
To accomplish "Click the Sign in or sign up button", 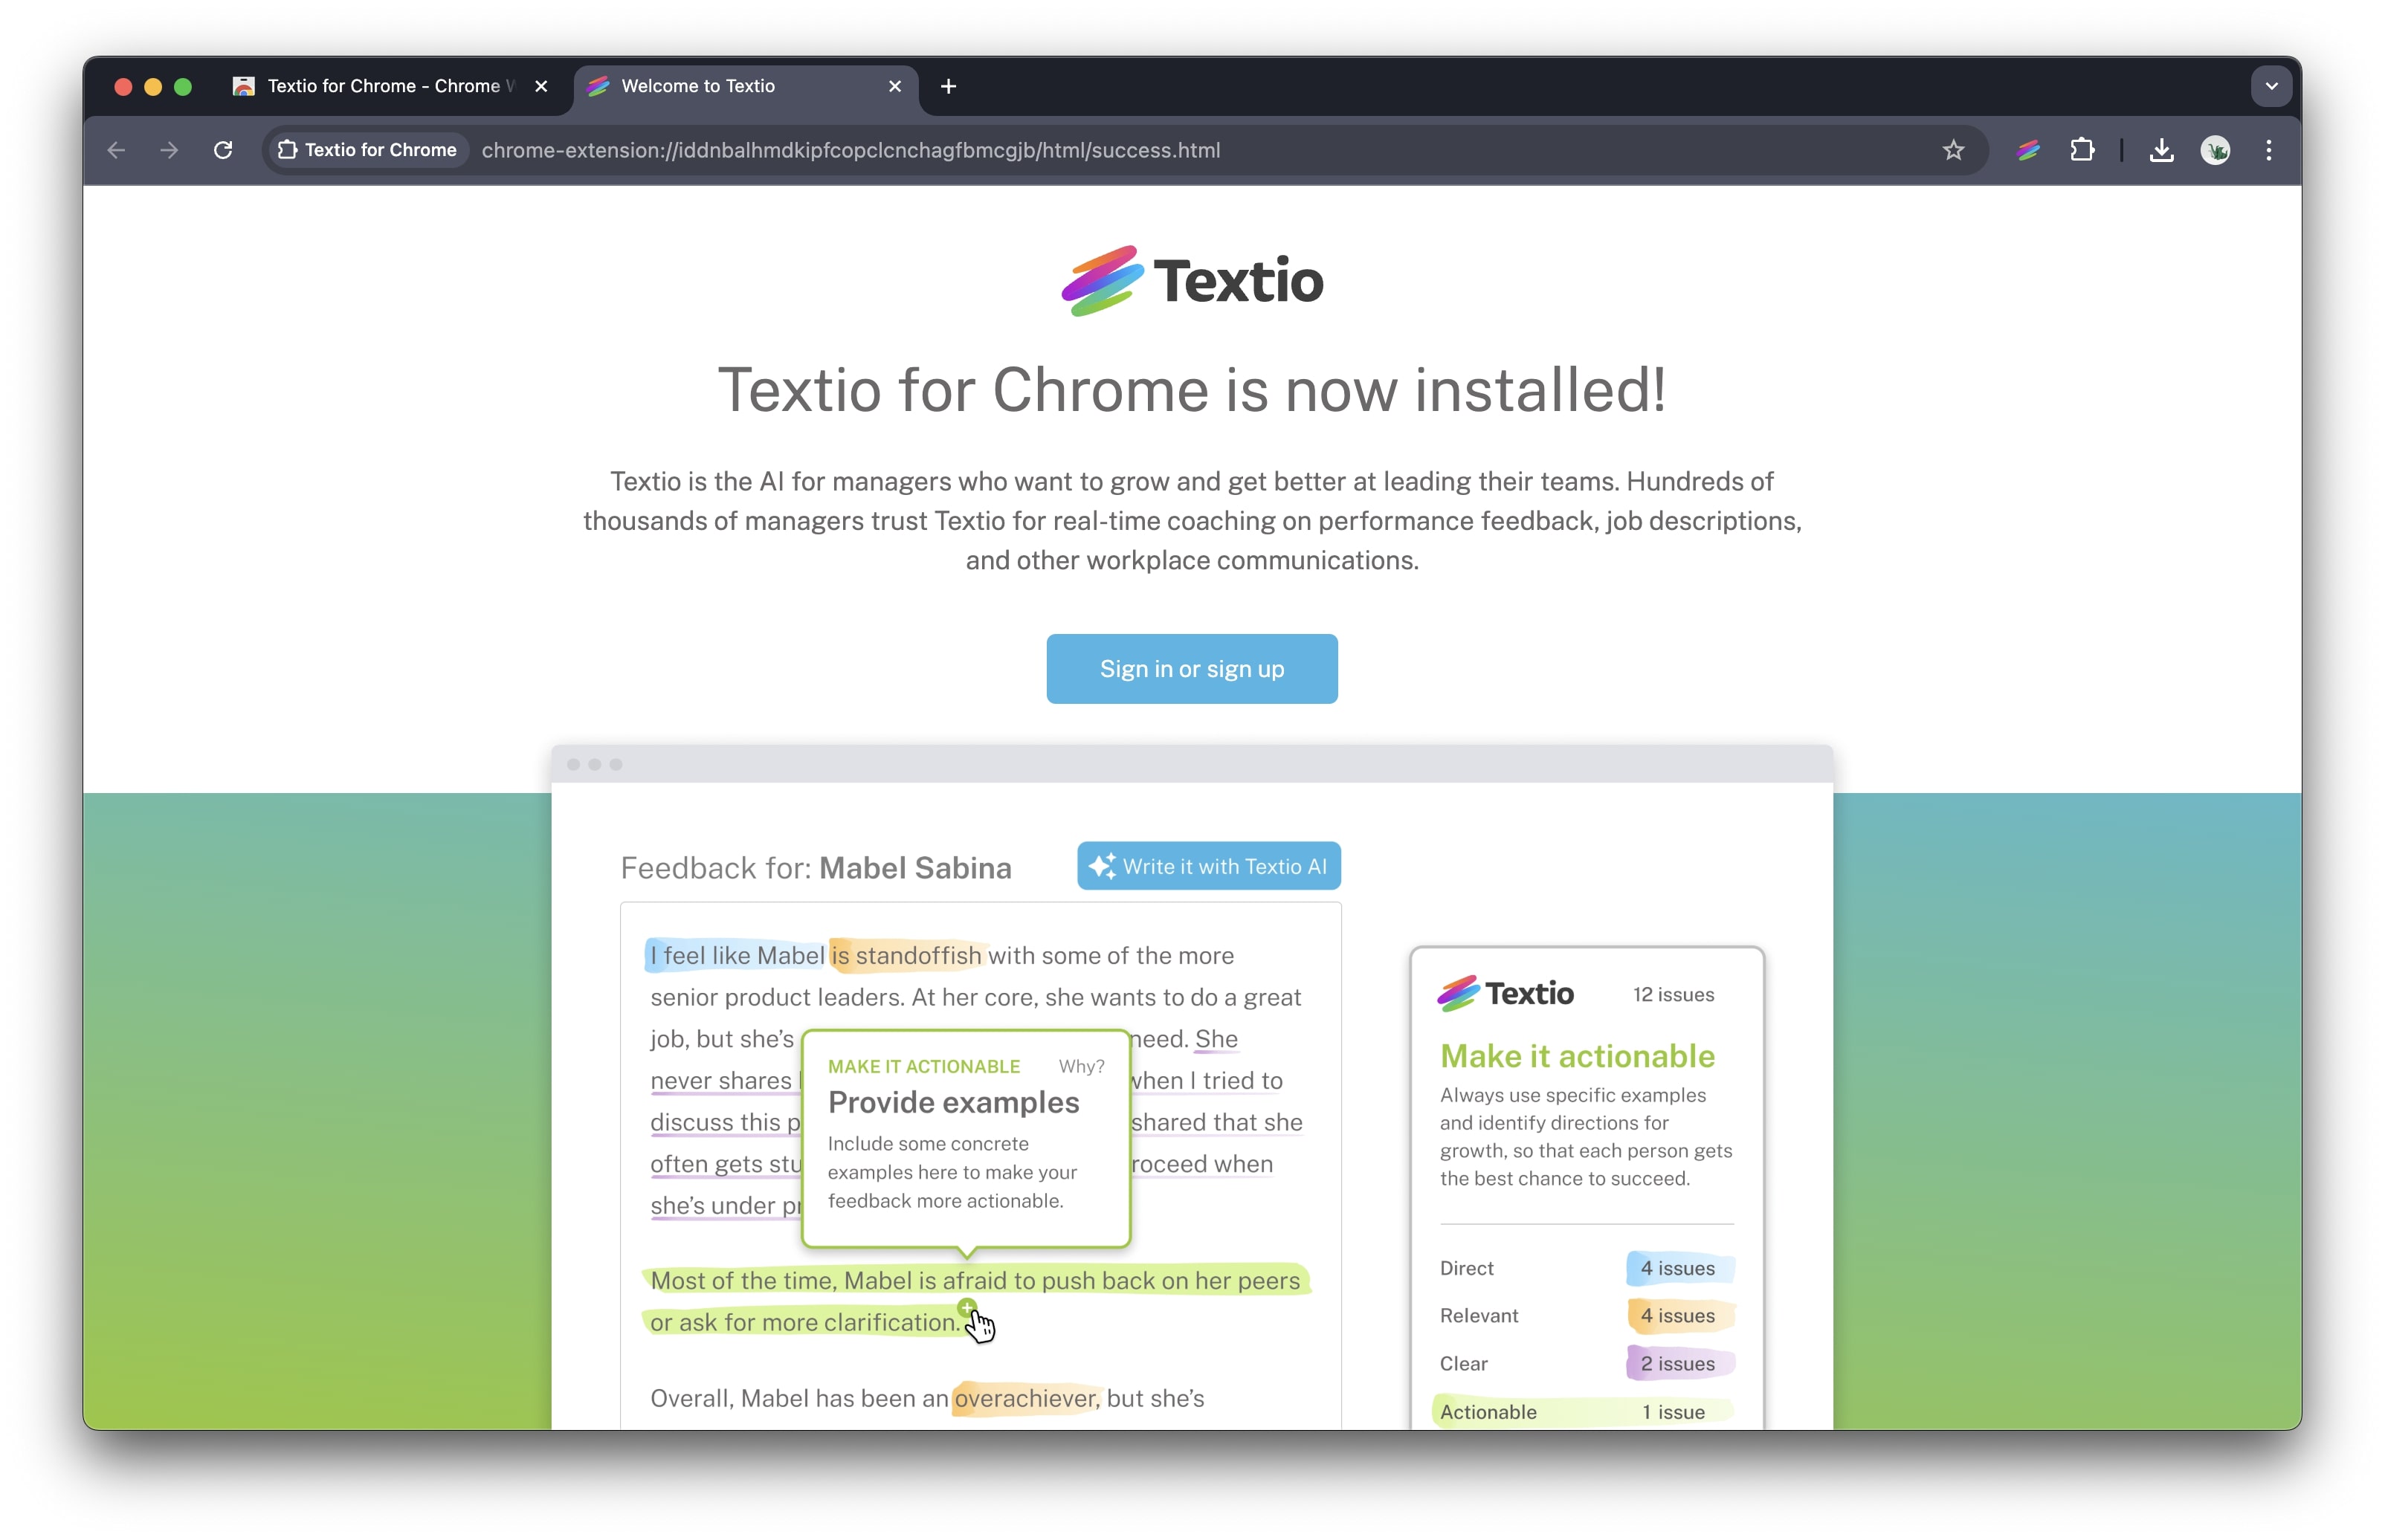I will (x=1192, y=669).
